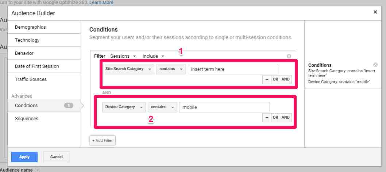
Task: Click the Add Filter button
Action: (103, 140)
